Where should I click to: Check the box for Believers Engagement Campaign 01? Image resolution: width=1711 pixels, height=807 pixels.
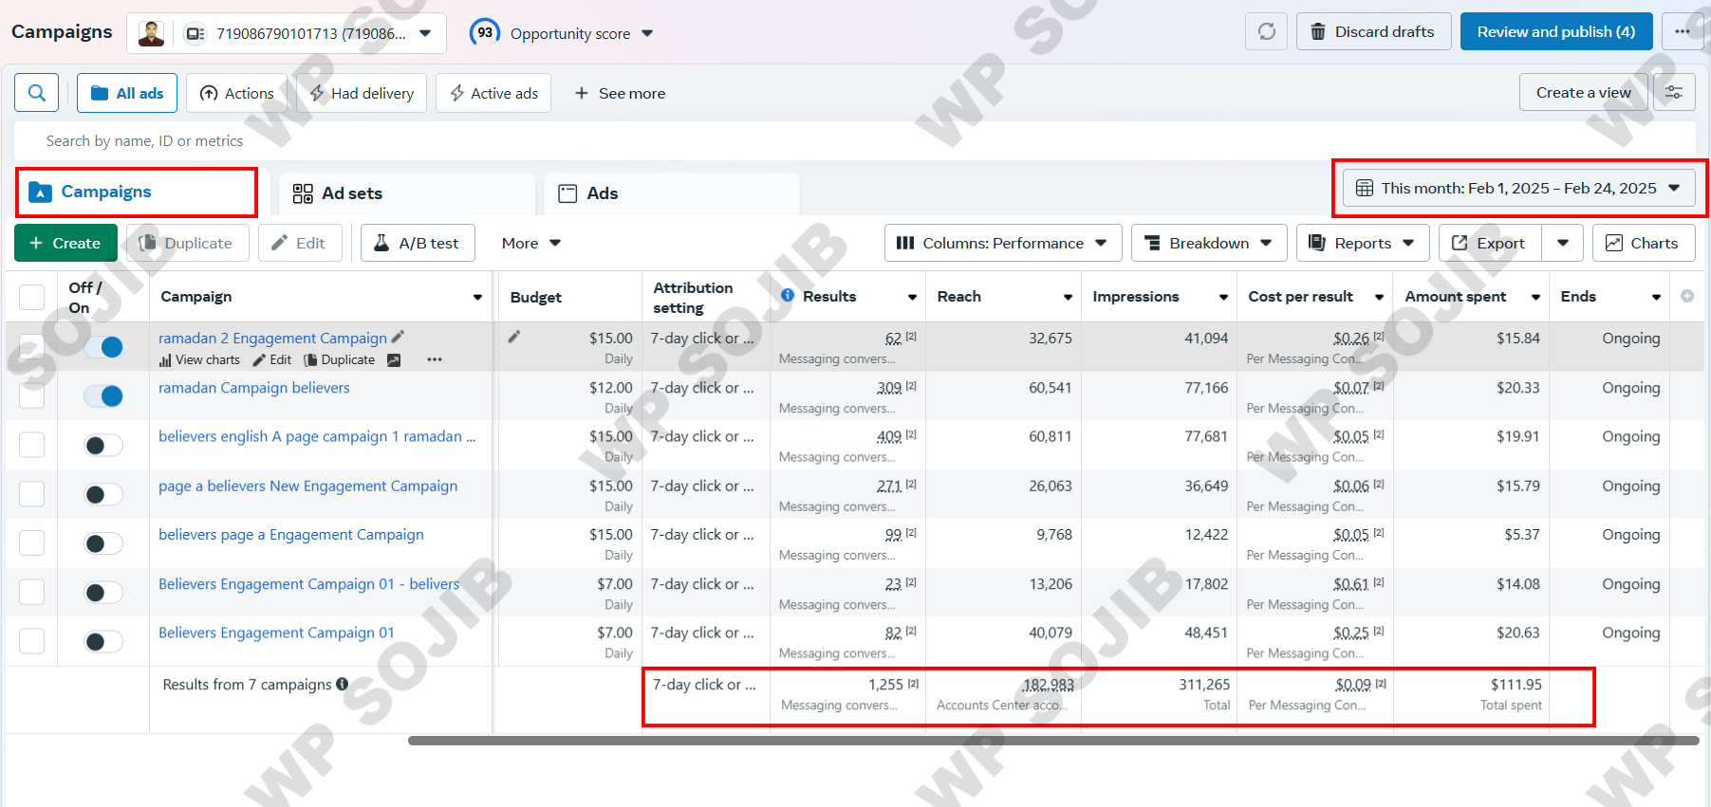coord(32,641)
